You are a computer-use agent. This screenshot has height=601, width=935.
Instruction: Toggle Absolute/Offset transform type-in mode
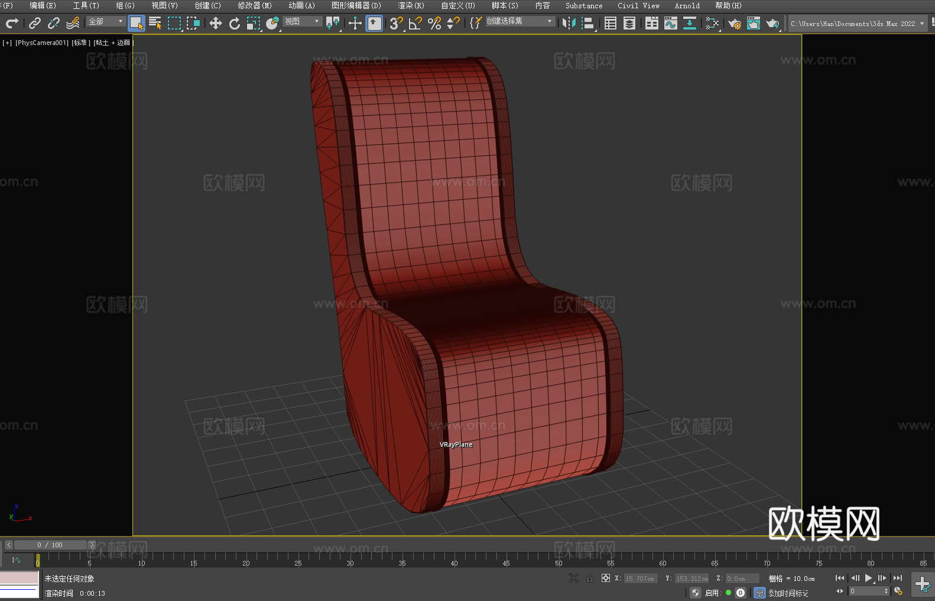click(x=606, y=578)
